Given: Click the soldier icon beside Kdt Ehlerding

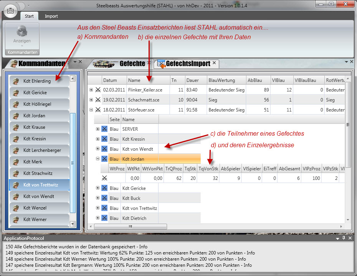Looking at the screenshot, I should (x=16, y=81).
